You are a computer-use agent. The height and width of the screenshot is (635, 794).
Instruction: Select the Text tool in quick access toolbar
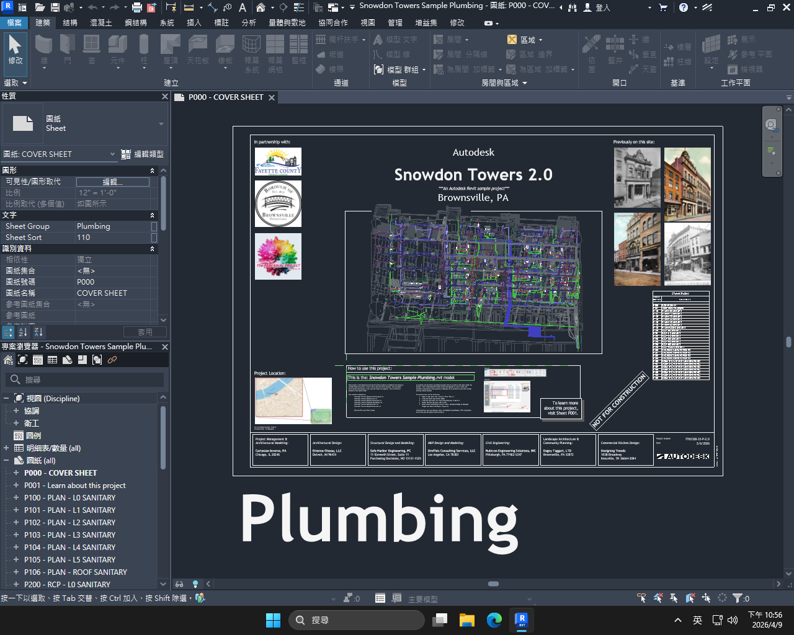tap(243, 7)
